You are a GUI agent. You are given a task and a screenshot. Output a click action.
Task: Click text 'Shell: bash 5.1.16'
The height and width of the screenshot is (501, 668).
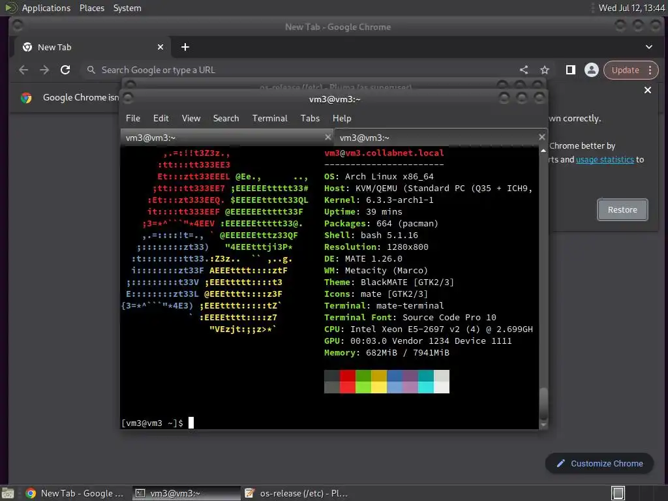click(x=371, y=235)
